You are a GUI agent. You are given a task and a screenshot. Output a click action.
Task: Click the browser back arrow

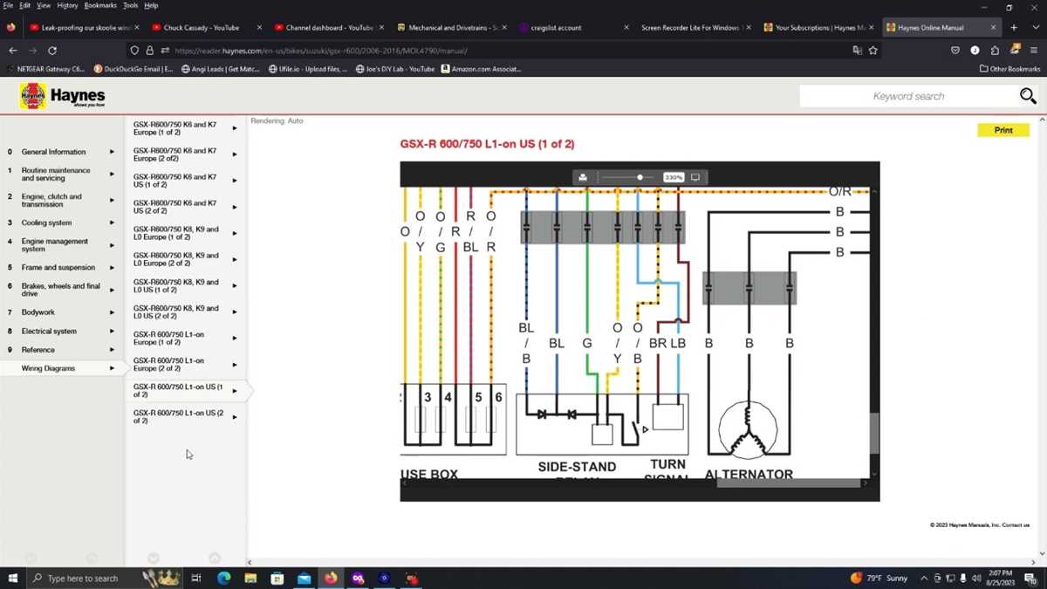pyautogui.click(x=12, y=51)
